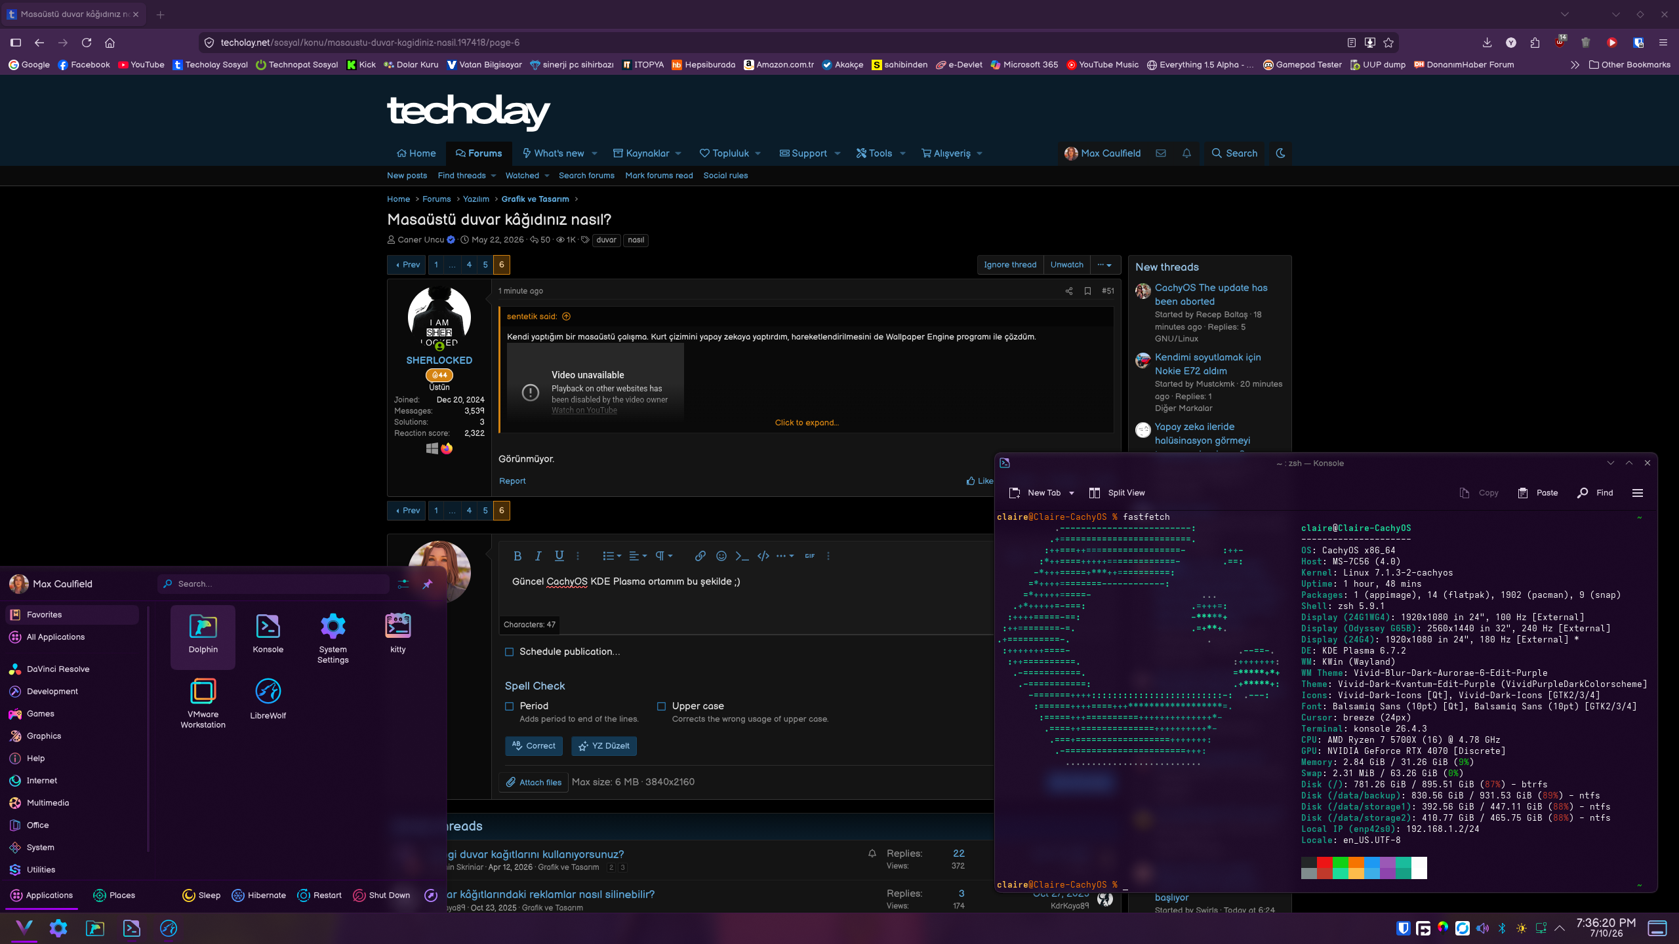Viewport: 1679px width, 944px height.
Task: Toggle italic formatting in reply editor
Action: 538,556
